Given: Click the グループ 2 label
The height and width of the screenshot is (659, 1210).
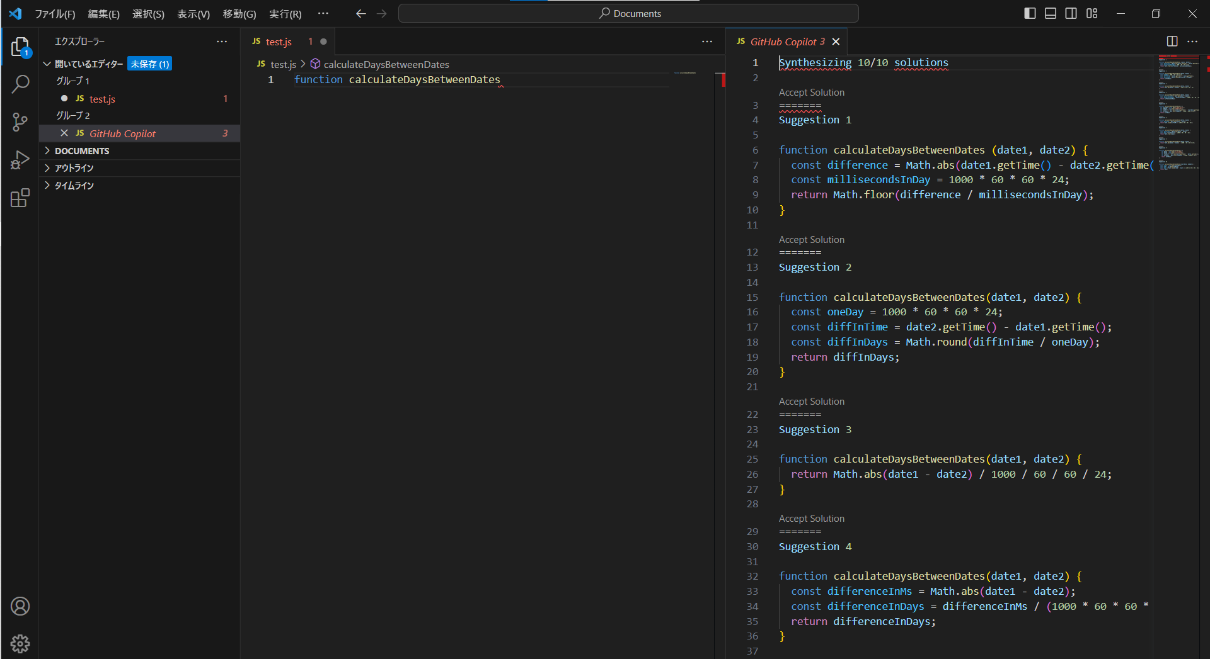Looking at the screenshot, I should [x=72, y=115].
